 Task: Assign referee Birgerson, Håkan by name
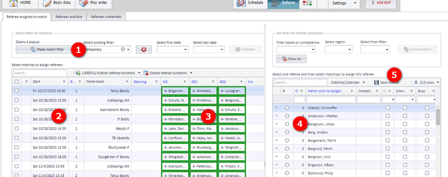pyautogui.click(x=321, y=165)
